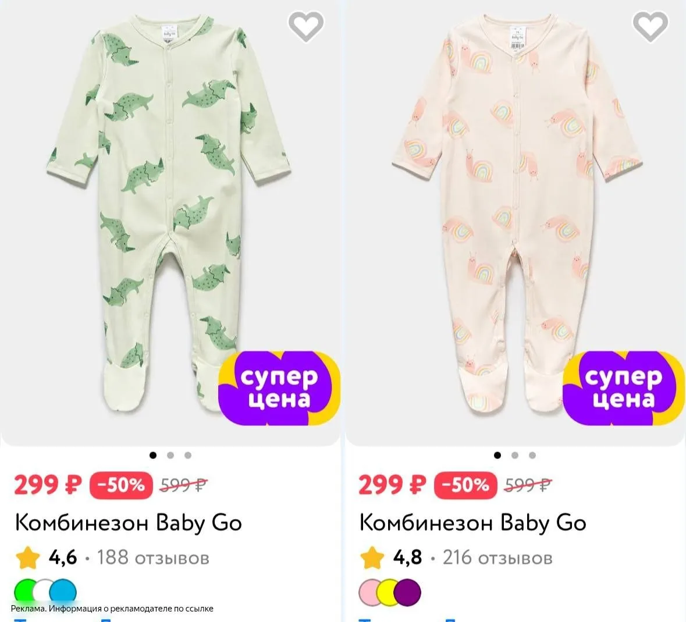Viewport: 686px width, 622px height.
Task: Switch to third photo dot of green jumpsuit
Action: tap(188, 456)
